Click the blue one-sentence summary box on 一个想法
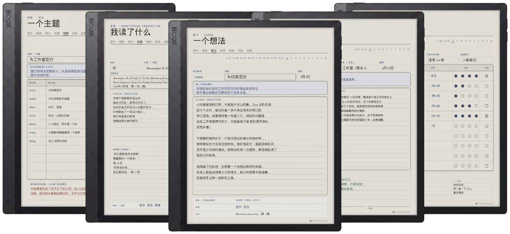Screen dimensions: 510x234 point(260,89)
